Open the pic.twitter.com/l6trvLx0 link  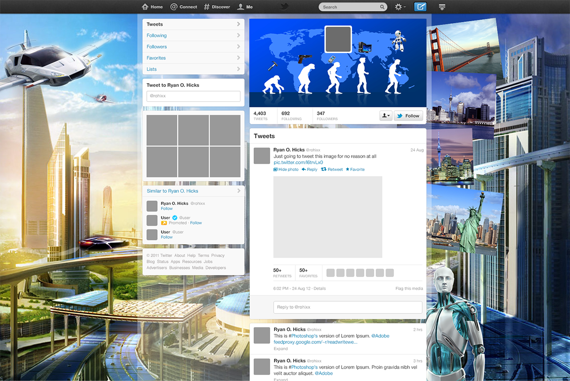pos(298,162)
